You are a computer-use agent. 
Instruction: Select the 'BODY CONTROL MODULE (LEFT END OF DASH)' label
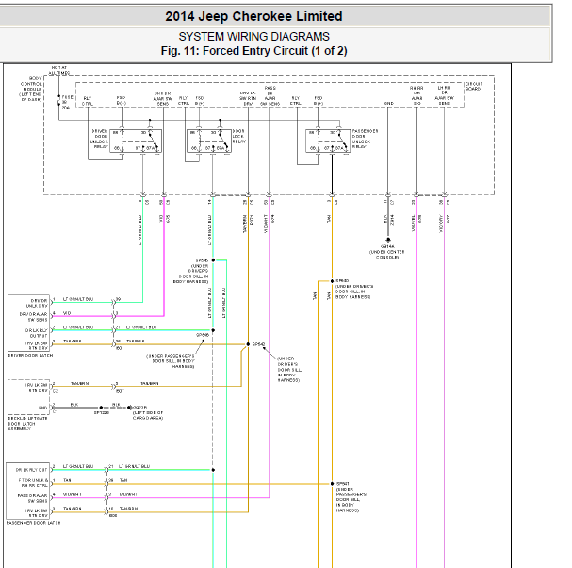tap(31, 89)
